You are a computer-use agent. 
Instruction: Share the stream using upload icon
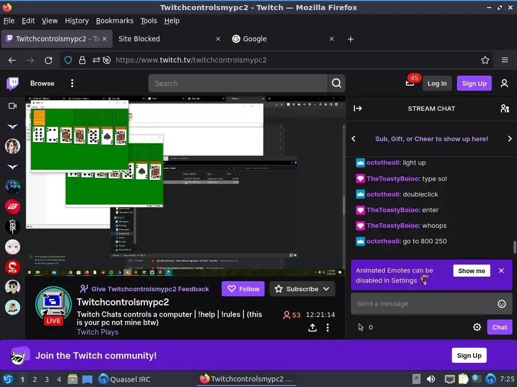point(312,328)
